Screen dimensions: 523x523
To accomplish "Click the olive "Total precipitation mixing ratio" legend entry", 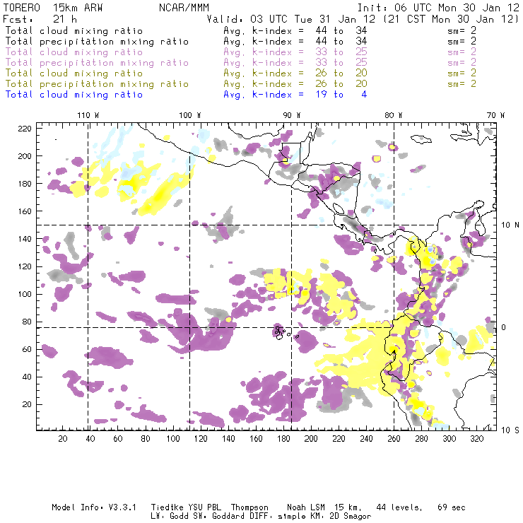I will (x=97, y=83).
